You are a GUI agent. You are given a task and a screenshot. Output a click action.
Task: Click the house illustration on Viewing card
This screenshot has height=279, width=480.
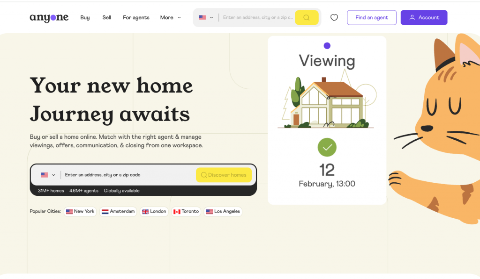coord(326,102)
